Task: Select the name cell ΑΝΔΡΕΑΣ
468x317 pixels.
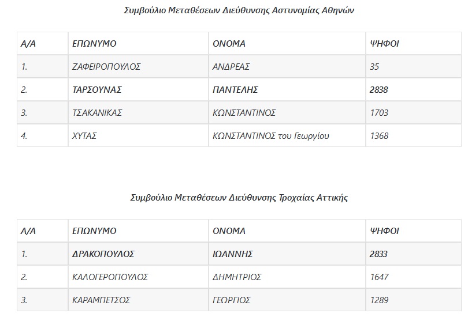Action: click(231, 67)
